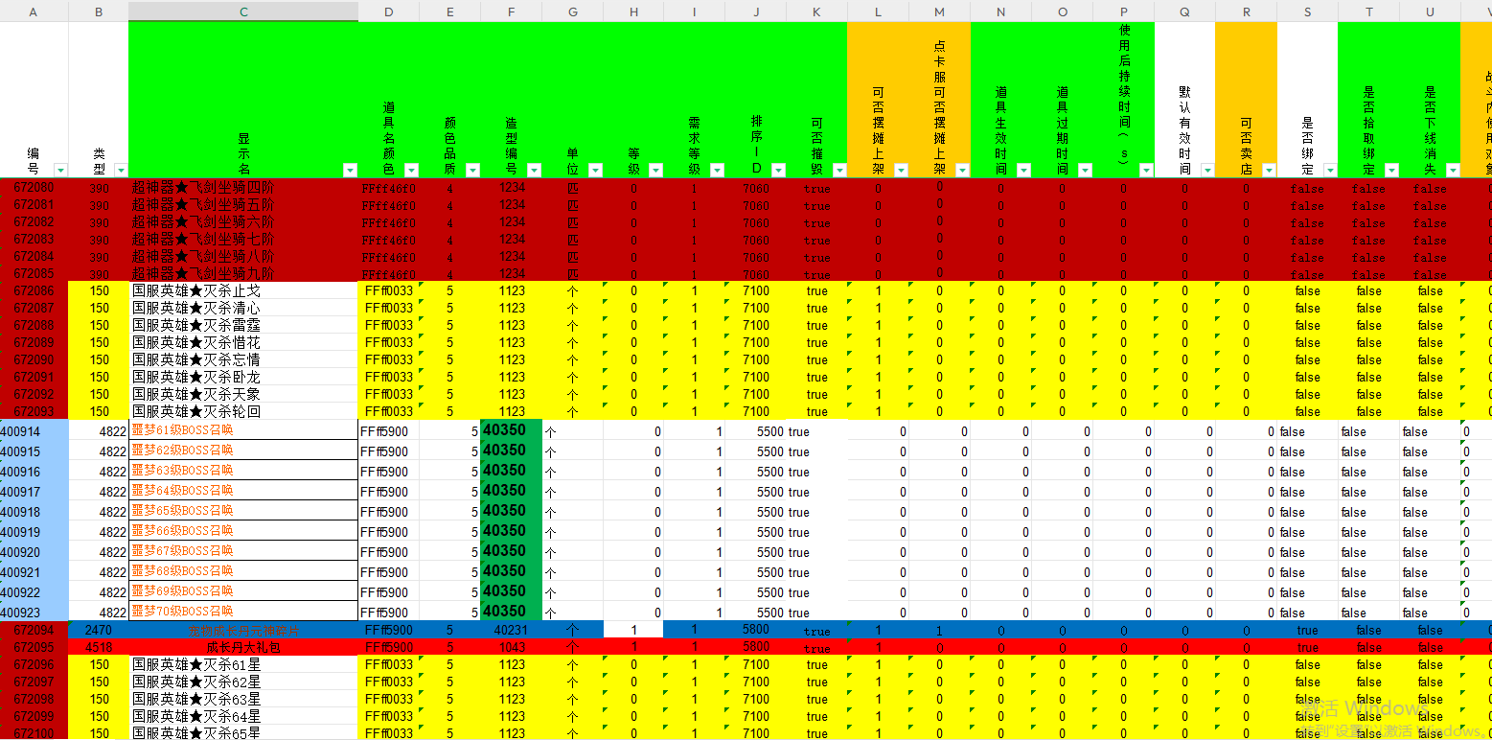
Task: Click the 可否摧毁 filter arrow icon
Action: (x=839, y=170)
